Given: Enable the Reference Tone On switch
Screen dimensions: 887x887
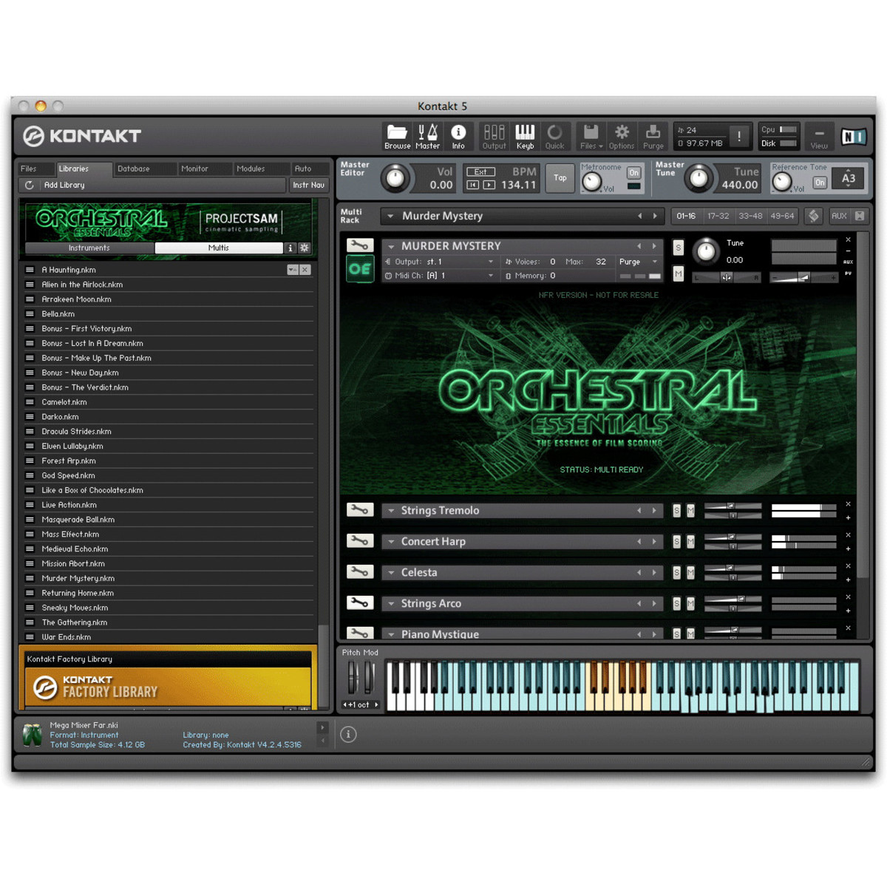Looking at the screenshot, I should click(x=819, y=183).
